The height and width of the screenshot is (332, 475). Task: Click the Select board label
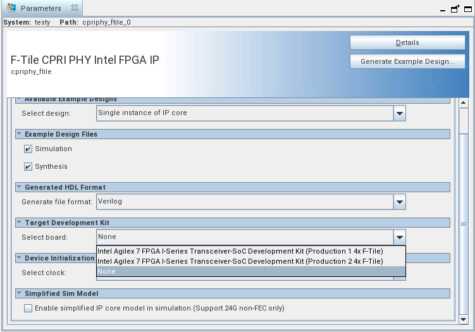point(44,237)
